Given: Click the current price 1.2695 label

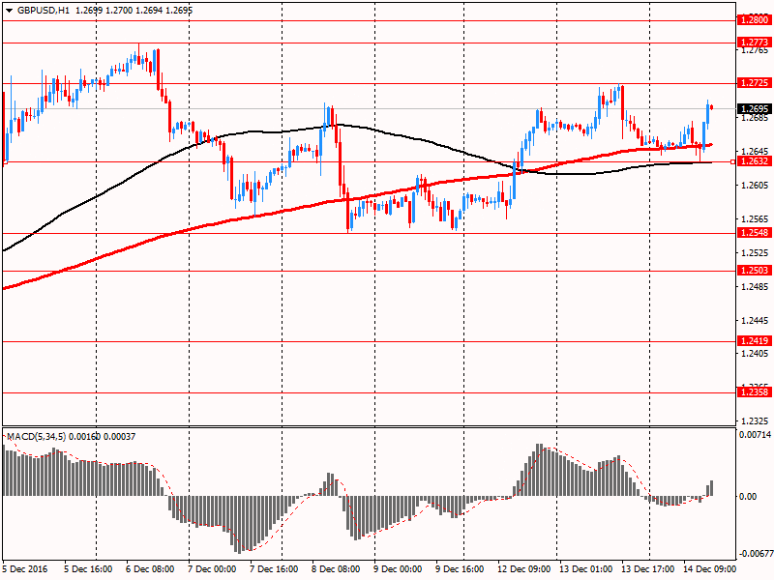Looking at the screenshot, I should [x=755, y=108].
